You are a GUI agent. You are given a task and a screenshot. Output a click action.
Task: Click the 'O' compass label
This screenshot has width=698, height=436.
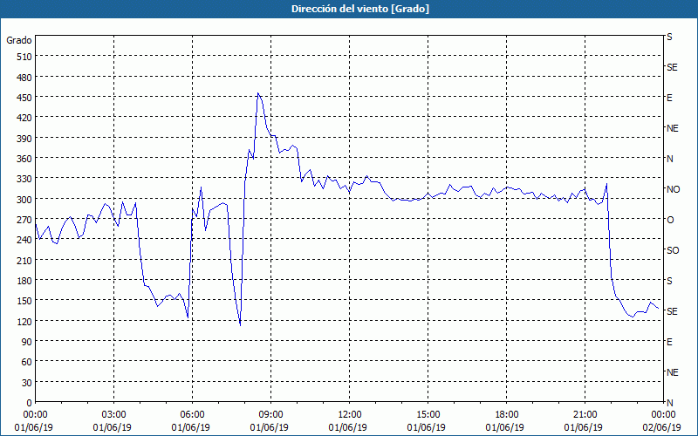[x=670, y=220]
